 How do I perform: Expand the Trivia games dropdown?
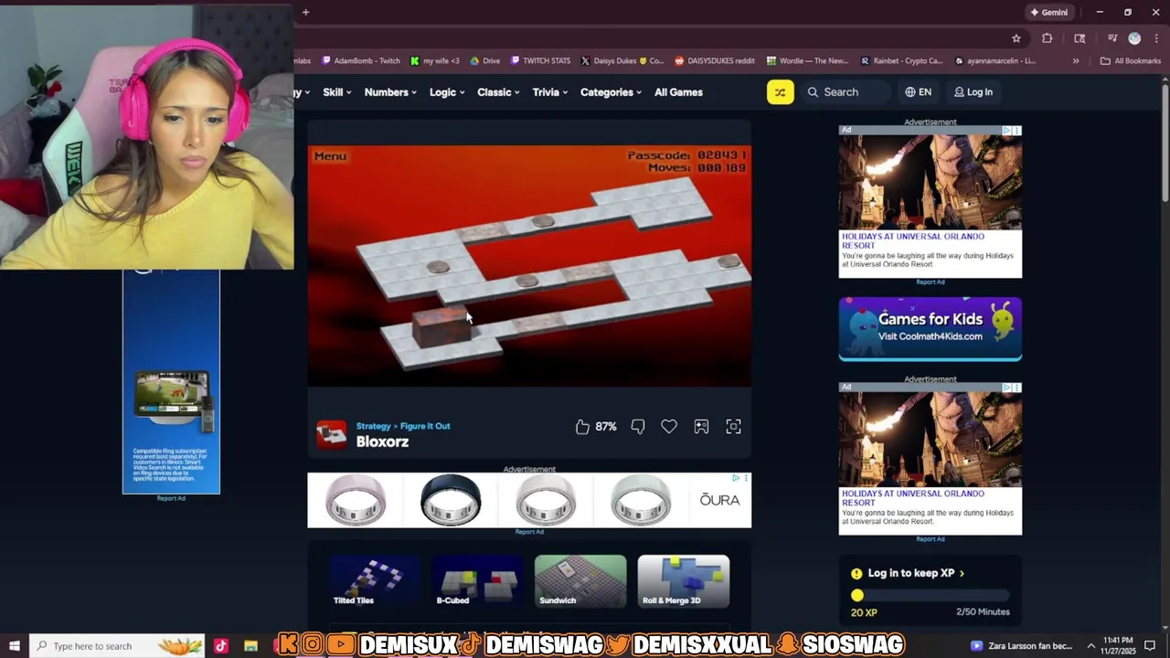tap(550, 92)
